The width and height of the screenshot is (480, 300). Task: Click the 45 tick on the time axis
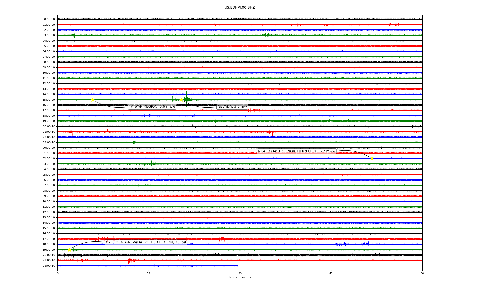coord(331,273)
